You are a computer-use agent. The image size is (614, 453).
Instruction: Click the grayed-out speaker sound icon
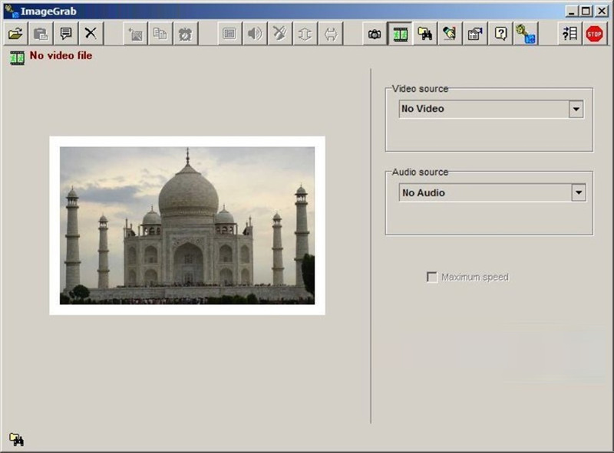[x=255, y=34]
